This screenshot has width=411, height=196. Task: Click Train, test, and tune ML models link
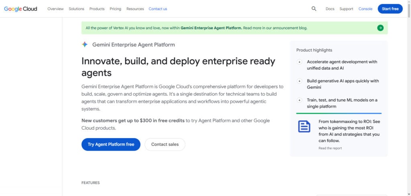point(342,103)
